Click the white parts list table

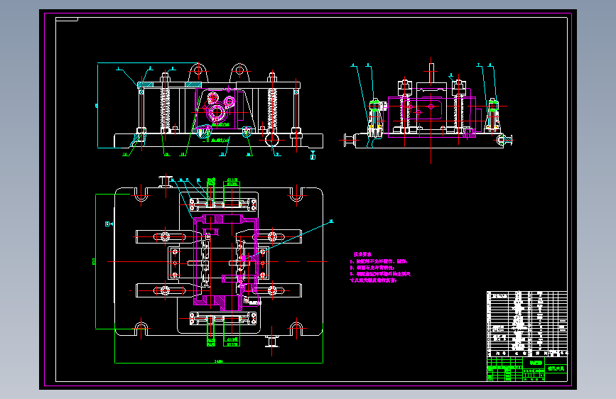(527, 324)
